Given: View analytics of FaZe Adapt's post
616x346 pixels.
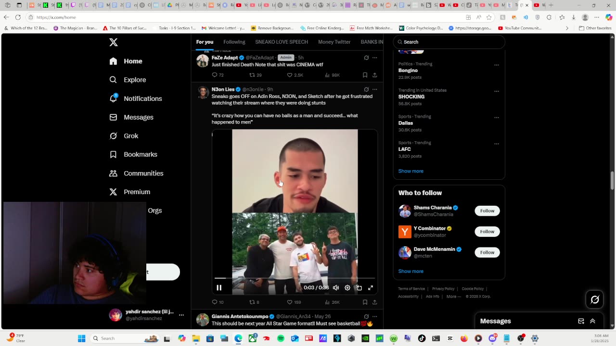Looking at the screenshot, I should coord(332,75).
